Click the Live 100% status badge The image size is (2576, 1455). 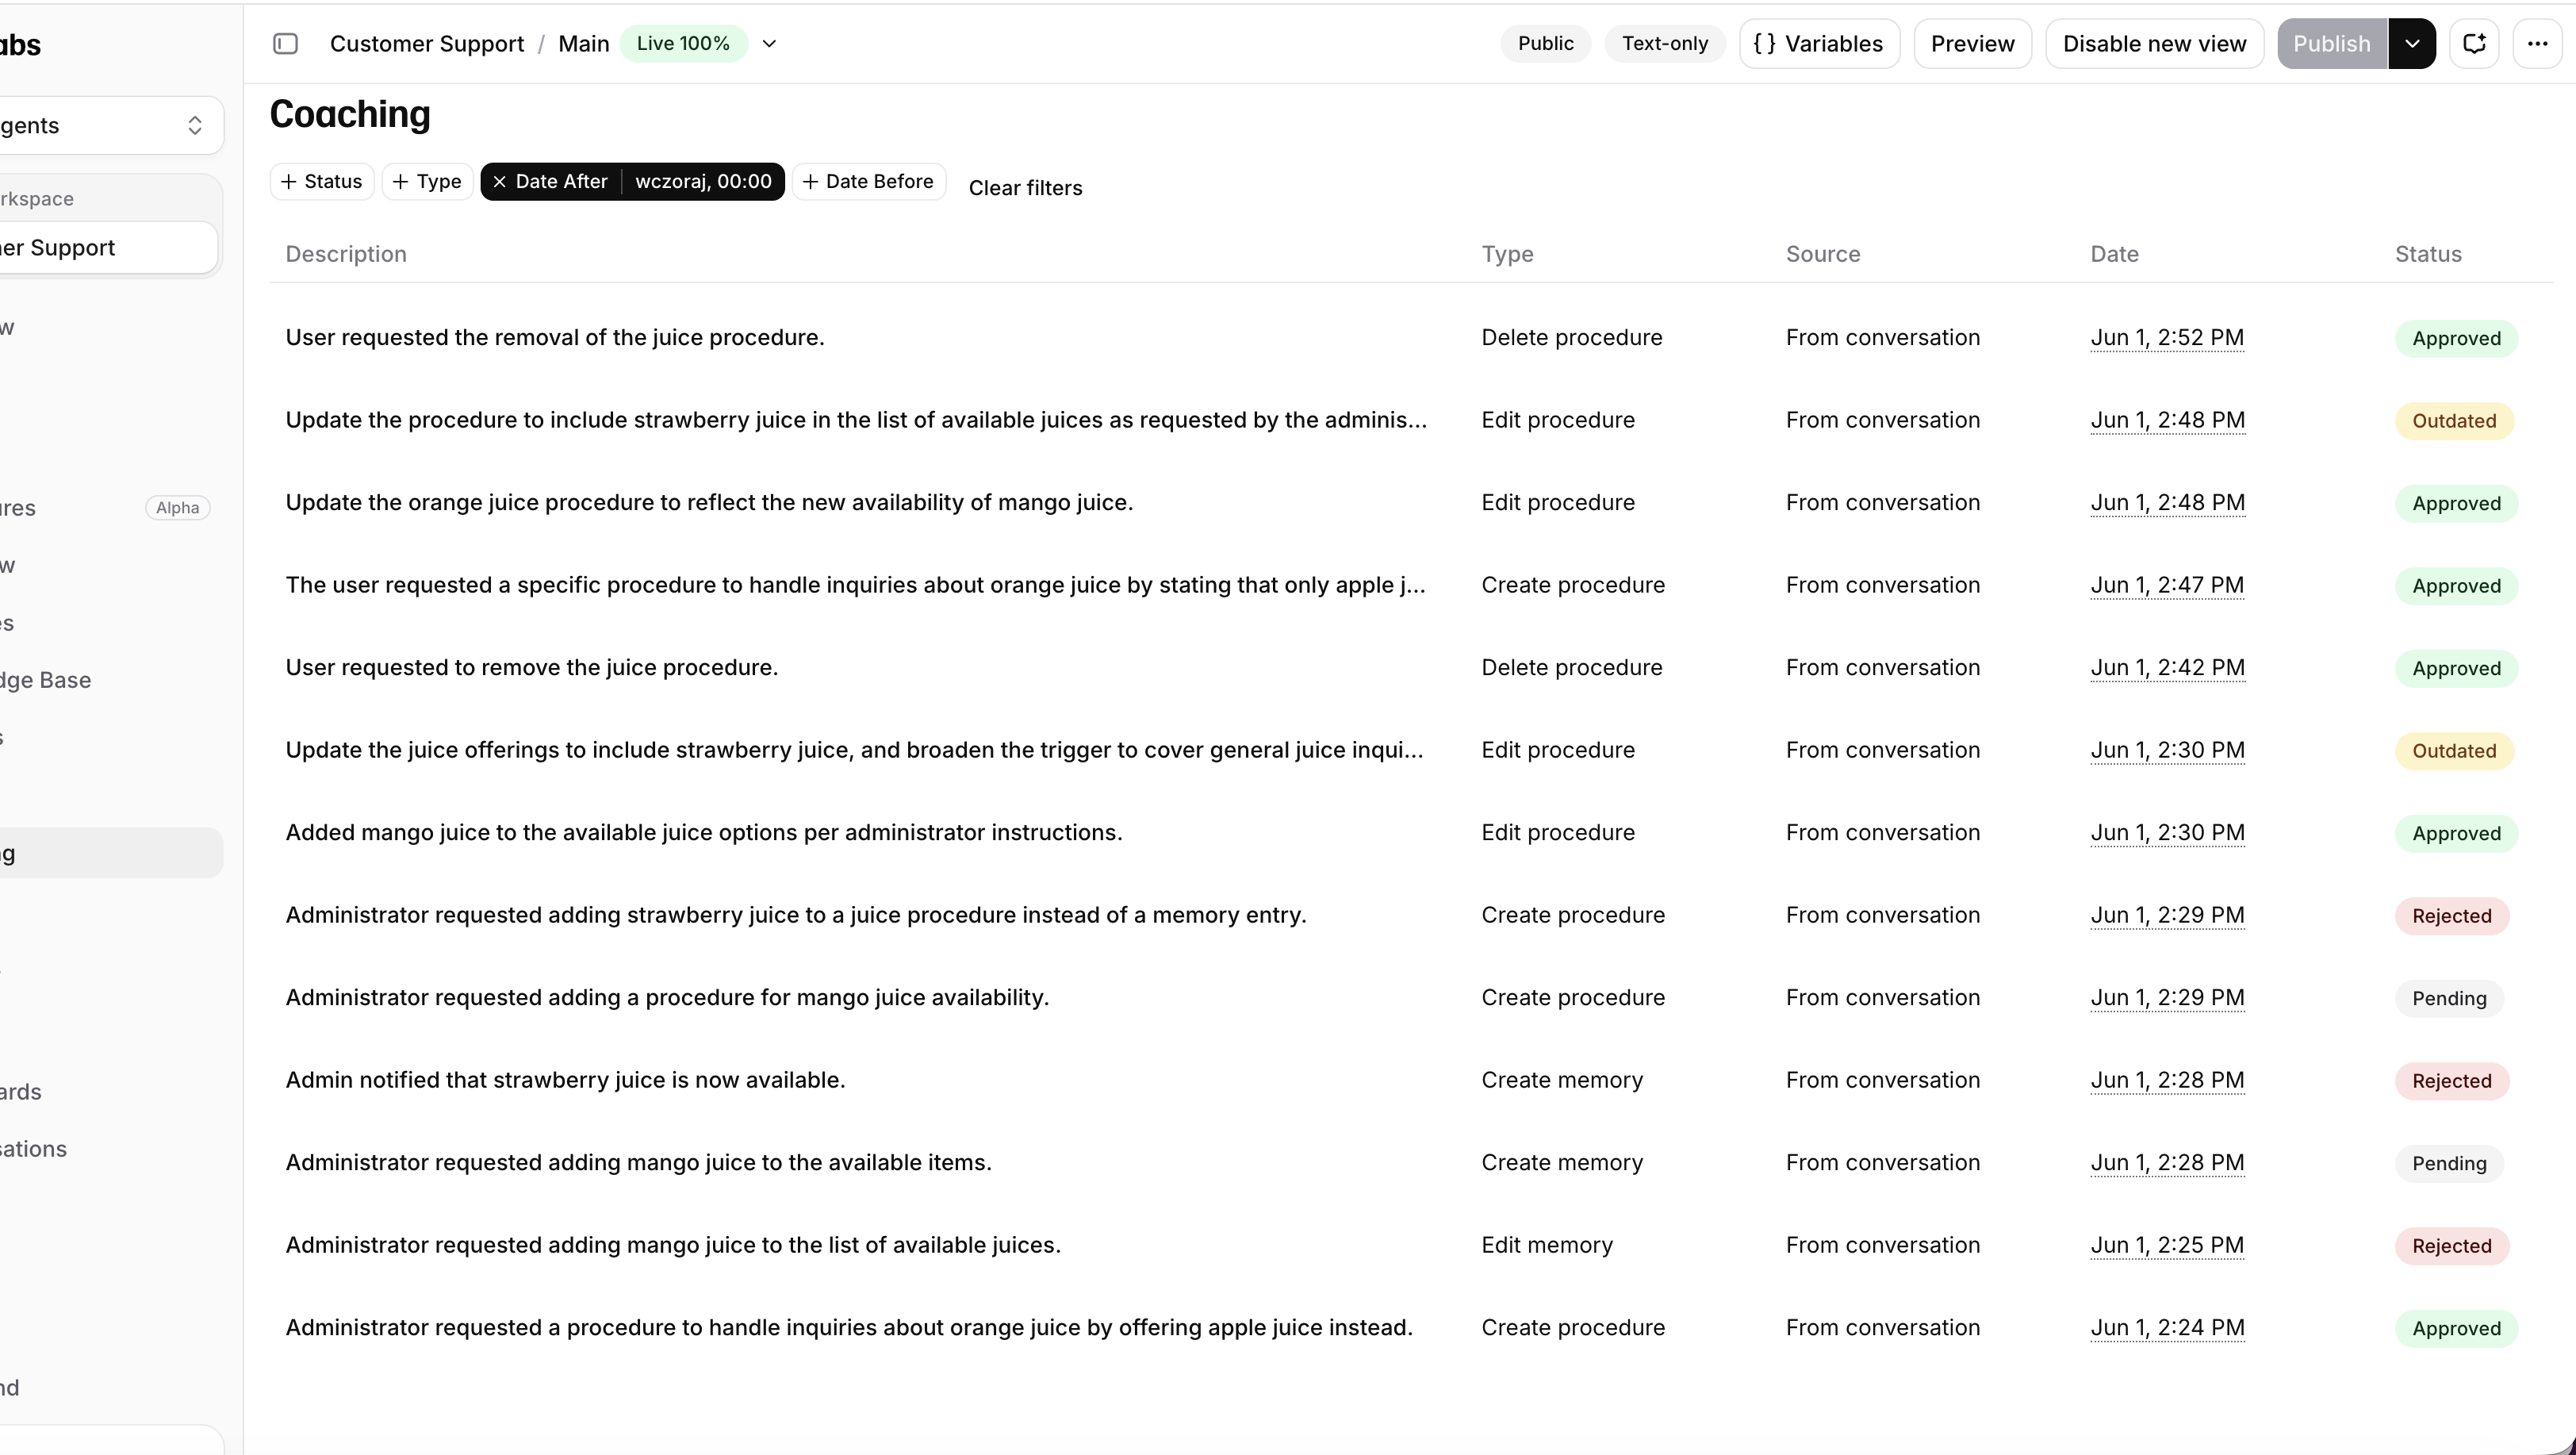click(683, 43)
